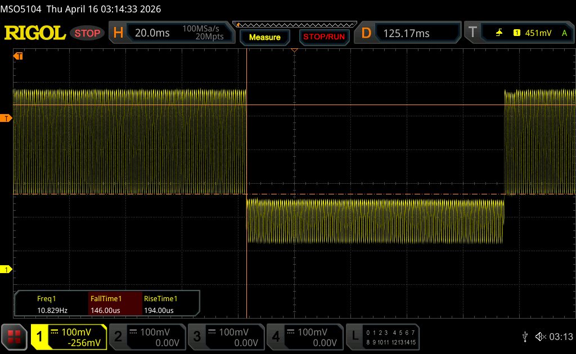
Task: Open the 451mV trigger level setting
Action: (538, 33)
